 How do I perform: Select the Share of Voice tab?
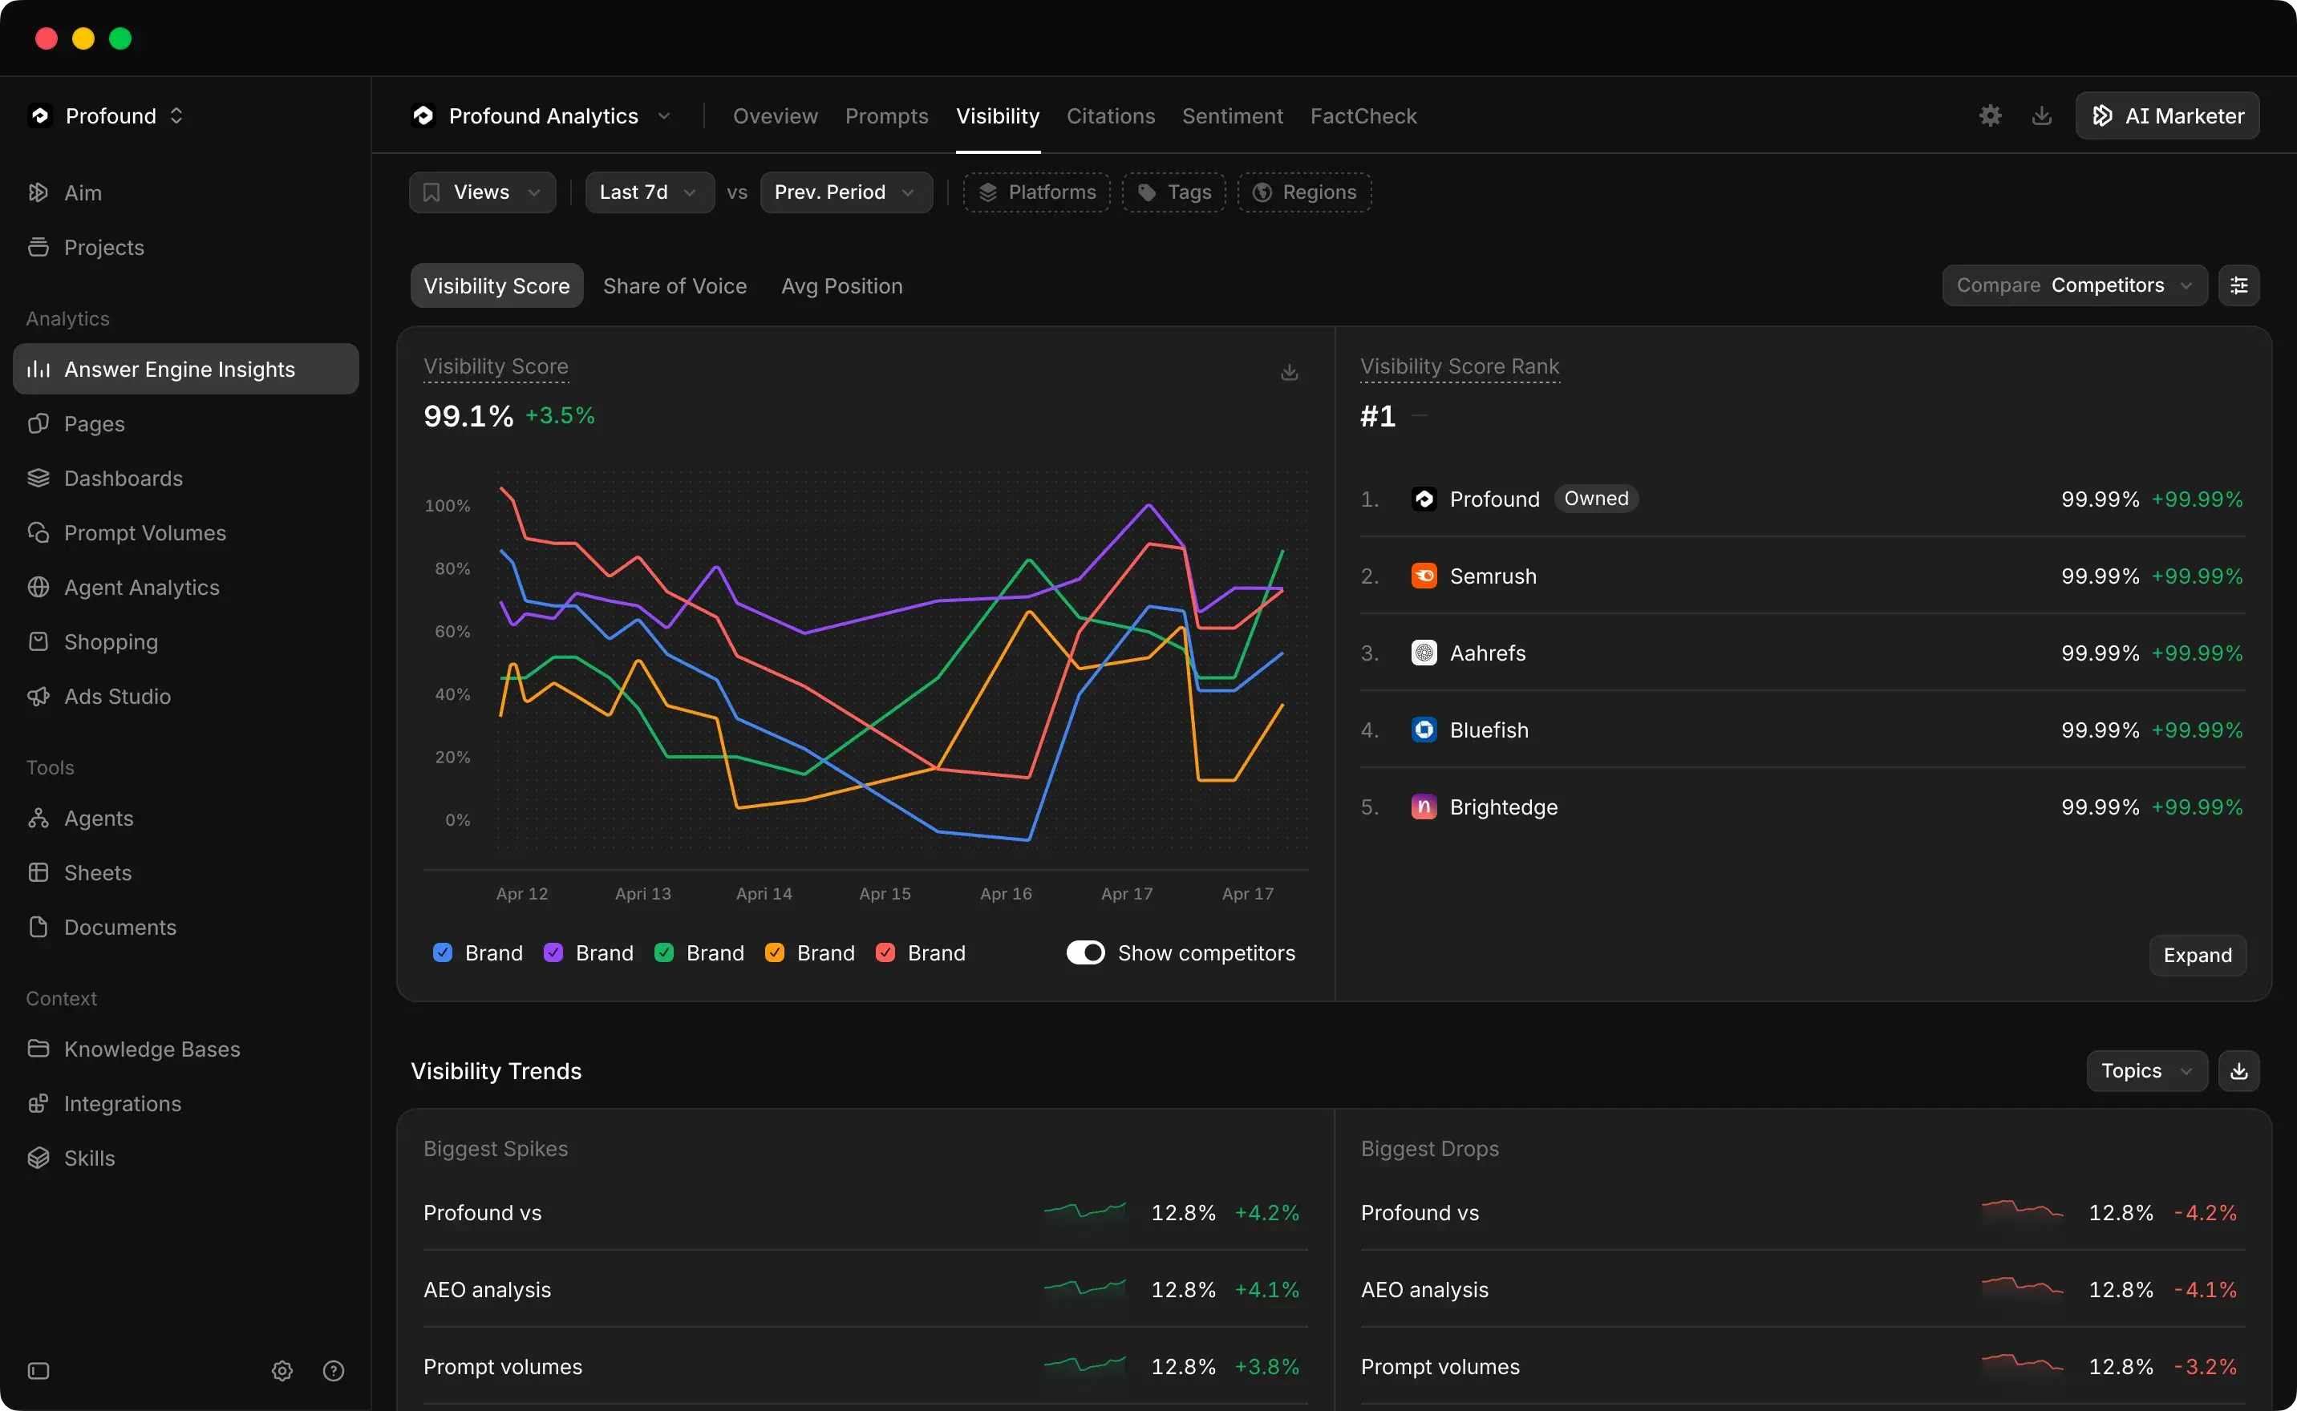675,285
